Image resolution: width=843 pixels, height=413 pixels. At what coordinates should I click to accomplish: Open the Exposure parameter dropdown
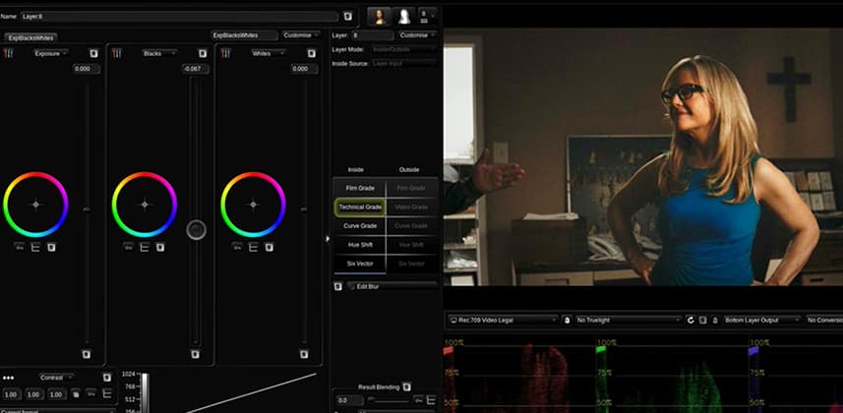(x=51, y=53)
